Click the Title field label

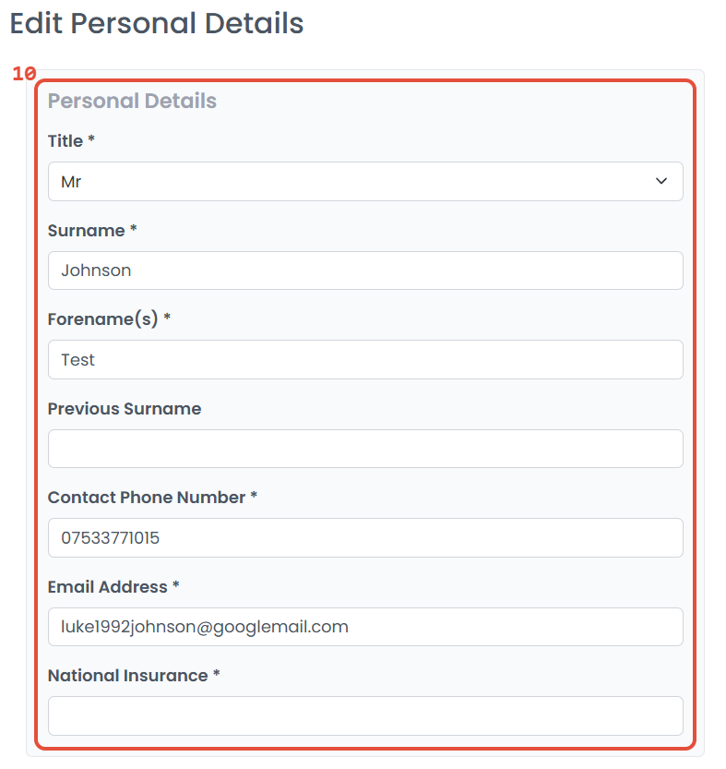tap(65, 141)
